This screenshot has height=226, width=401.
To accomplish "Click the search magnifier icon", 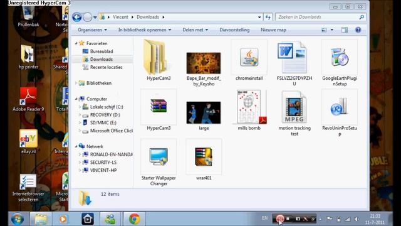I will pos(362,17).
